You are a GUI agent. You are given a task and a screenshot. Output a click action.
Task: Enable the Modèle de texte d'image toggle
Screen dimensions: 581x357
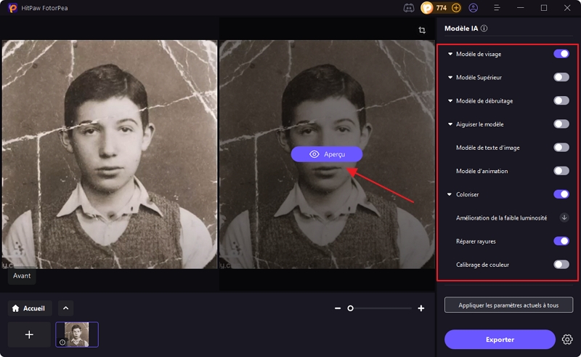(561, 148)
